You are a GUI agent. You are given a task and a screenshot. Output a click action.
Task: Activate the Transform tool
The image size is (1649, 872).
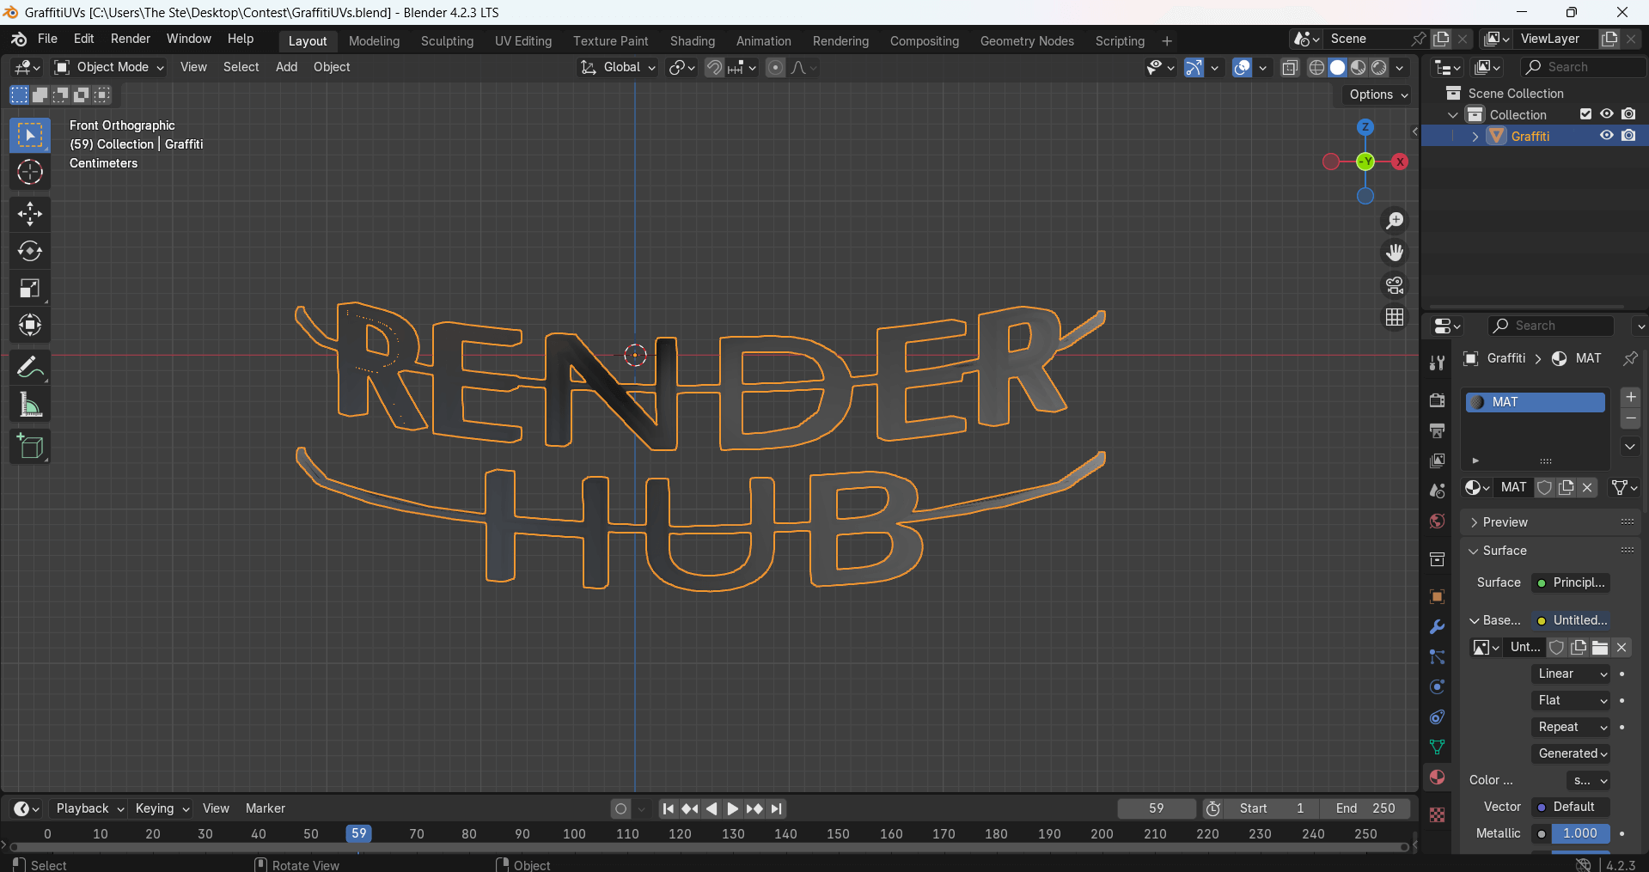point(30,326)
